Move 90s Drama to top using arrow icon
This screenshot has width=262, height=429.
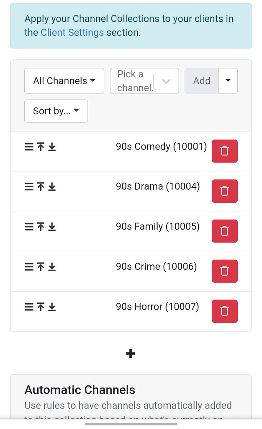click(x=40, y=186)
